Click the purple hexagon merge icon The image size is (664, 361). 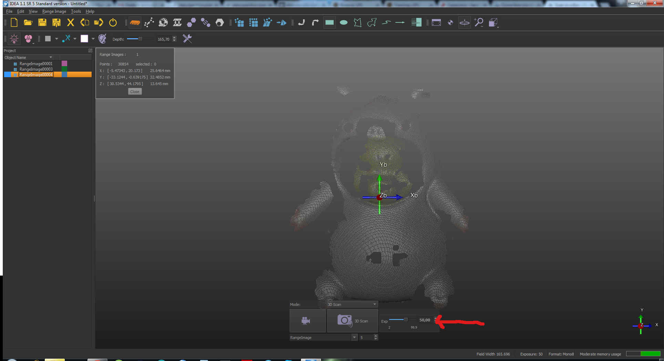pos(191,23)
